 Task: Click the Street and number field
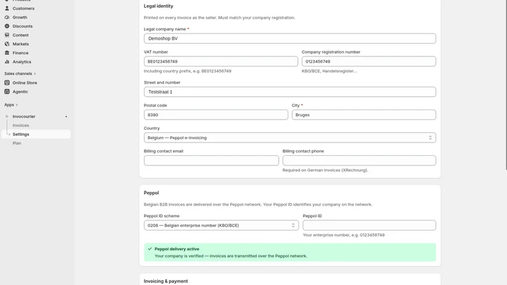[290, 92]
